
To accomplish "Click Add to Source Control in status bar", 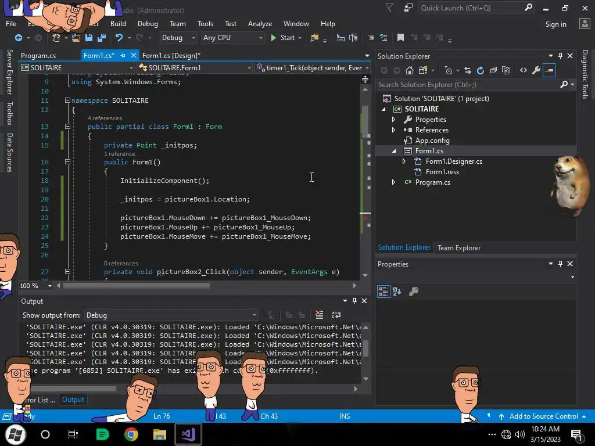I will tap(543, 416).
